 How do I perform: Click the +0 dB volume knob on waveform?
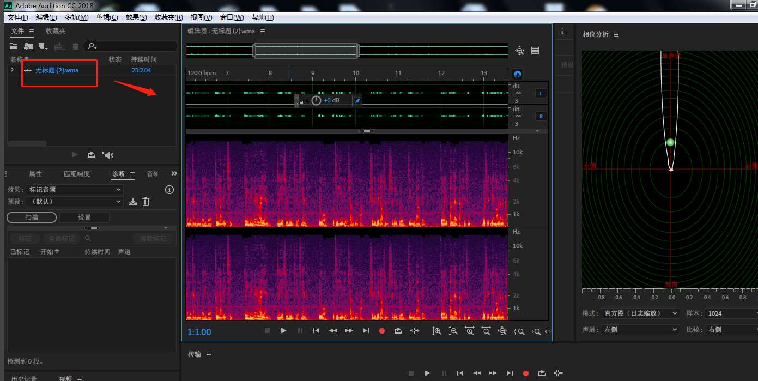316,100
